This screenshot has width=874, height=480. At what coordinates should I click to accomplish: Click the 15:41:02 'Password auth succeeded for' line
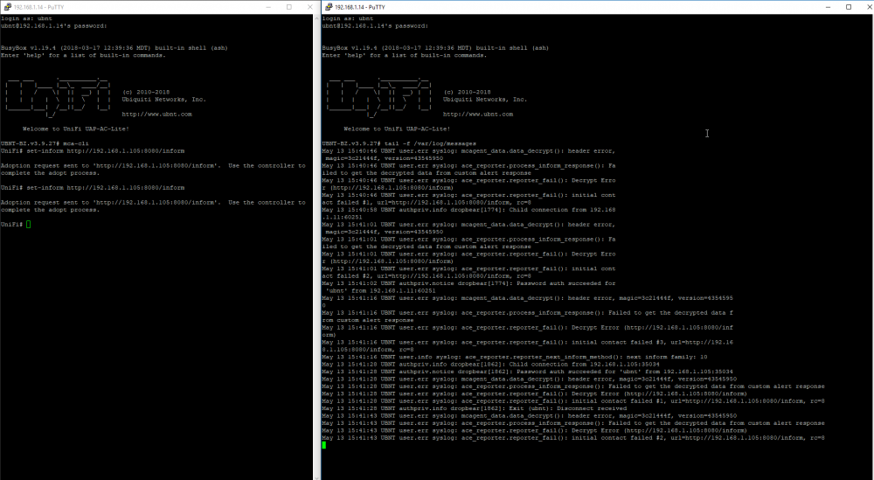[x=468, y=287]
